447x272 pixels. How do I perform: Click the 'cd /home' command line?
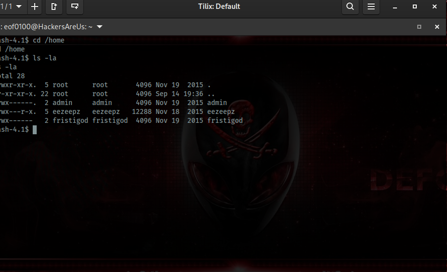48,40
